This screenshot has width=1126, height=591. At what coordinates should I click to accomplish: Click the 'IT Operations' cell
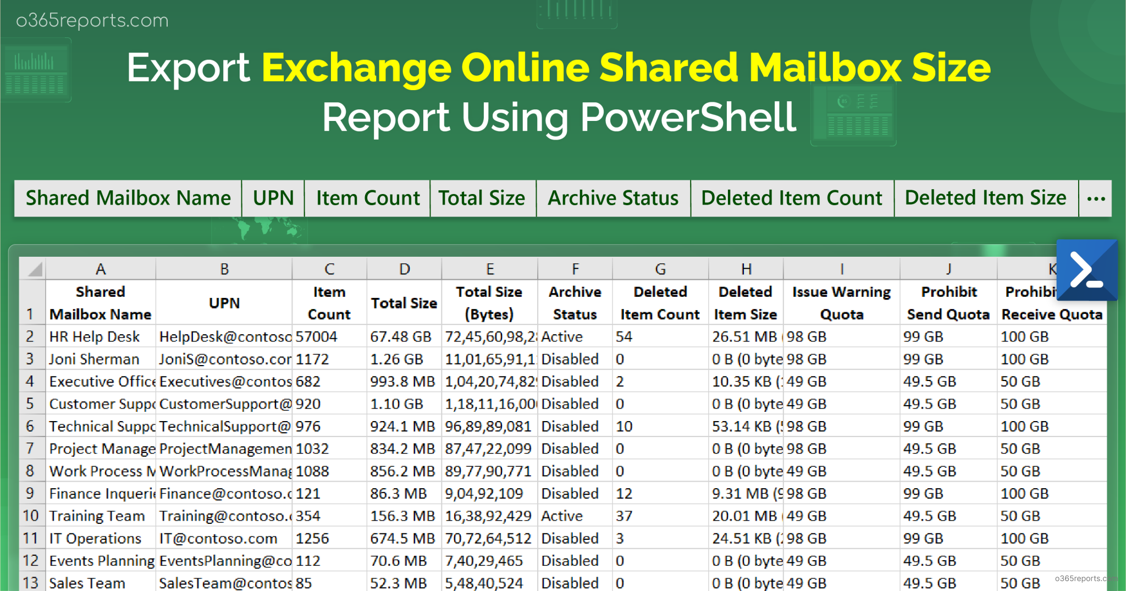[101, 538]
